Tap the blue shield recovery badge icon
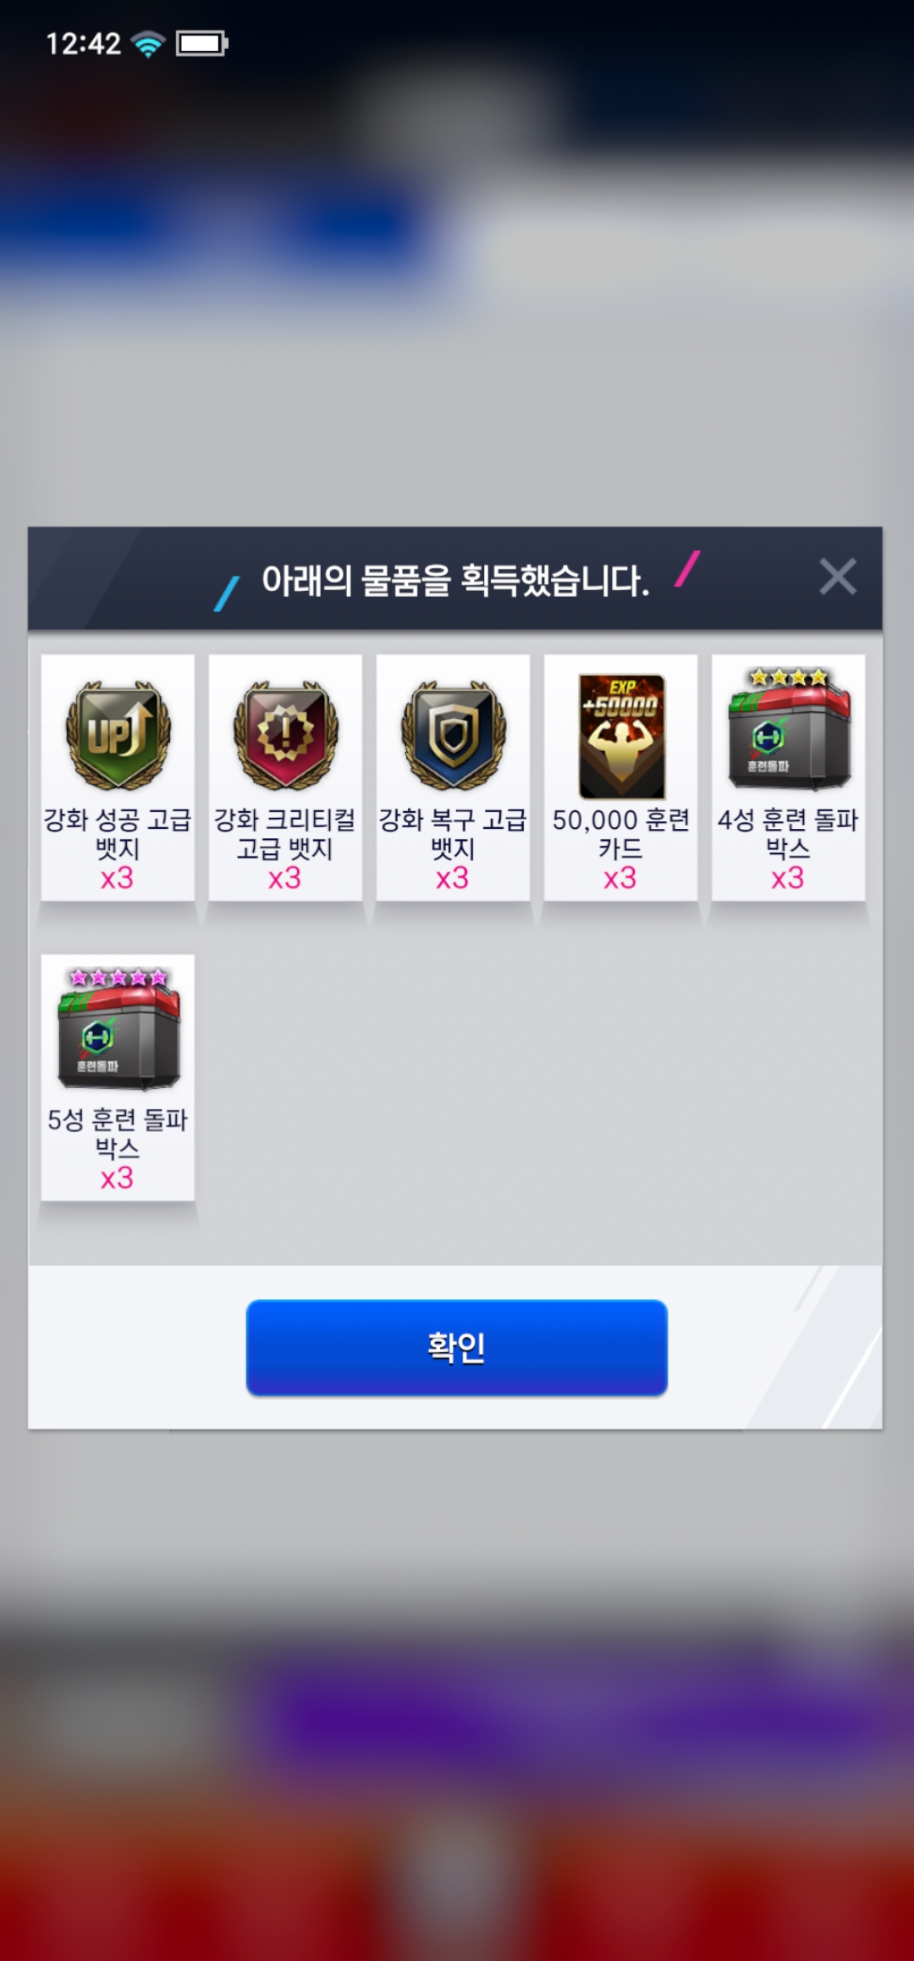914x1961 pixels. [453, 734]
